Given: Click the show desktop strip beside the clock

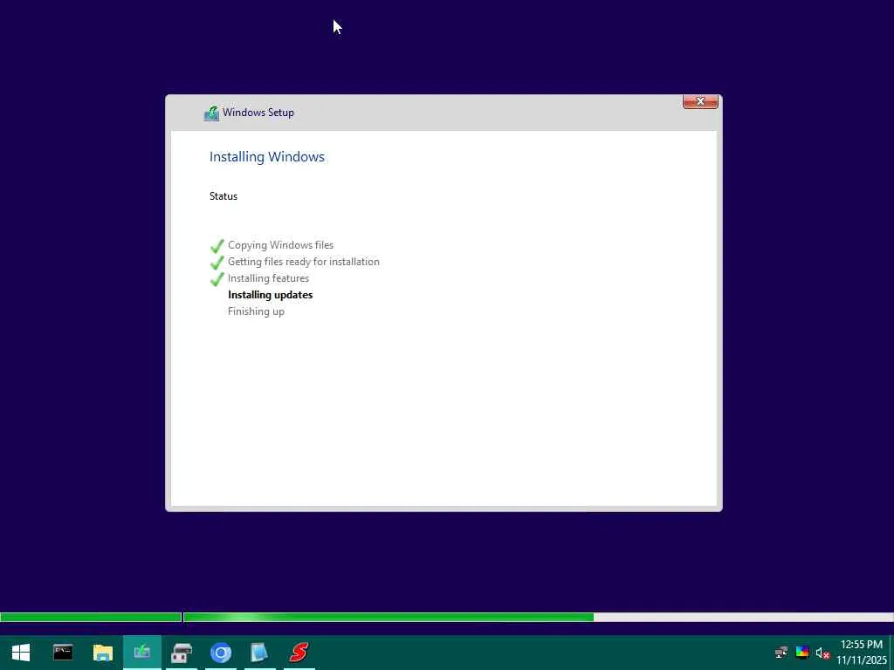Looking at the screenshot, I should coord(891,653).
